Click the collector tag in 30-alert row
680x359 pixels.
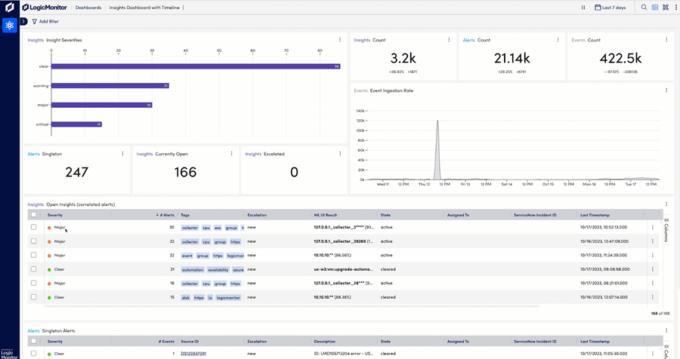pos(190,227)
